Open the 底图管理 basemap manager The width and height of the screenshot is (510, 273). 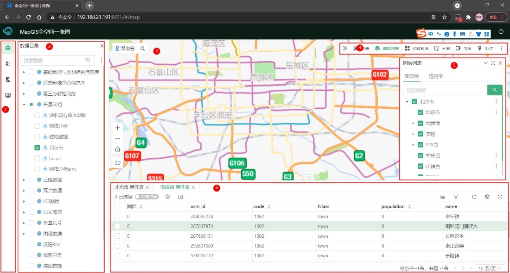pos(416,49)
